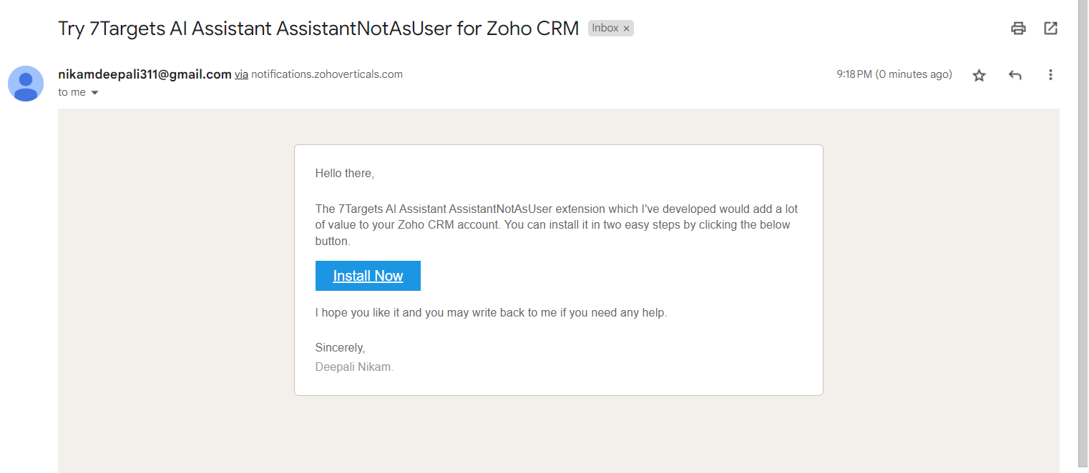This screenshot has width=1089, height=473.
Task: Click the underlined 'via' link
Action: pos(241,74)
